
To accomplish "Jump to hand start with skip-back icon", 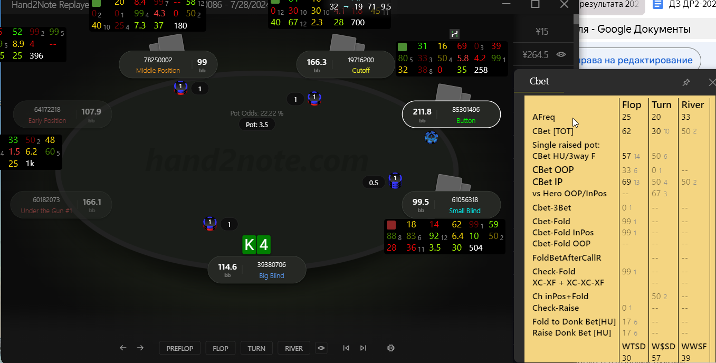I will click(x=346, y=348).
